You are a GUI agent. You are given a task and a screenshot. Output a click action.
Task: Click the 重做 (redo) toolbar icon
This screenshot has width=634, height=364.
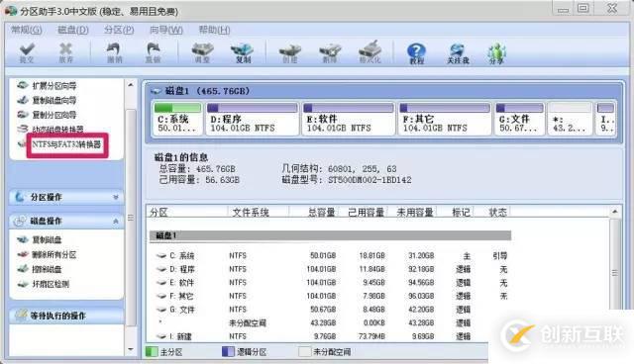point(153,52)
